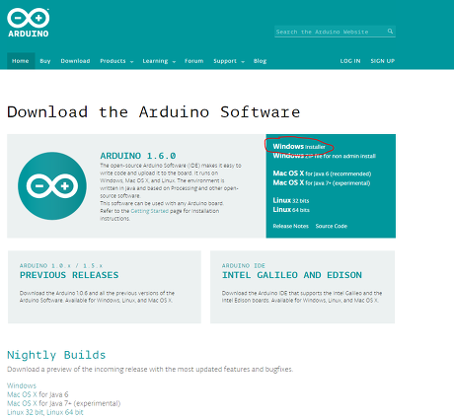The height and width of the screenshot is (418, 454).
Task: Open the Source Code link
Action: [x=332, y=226]
